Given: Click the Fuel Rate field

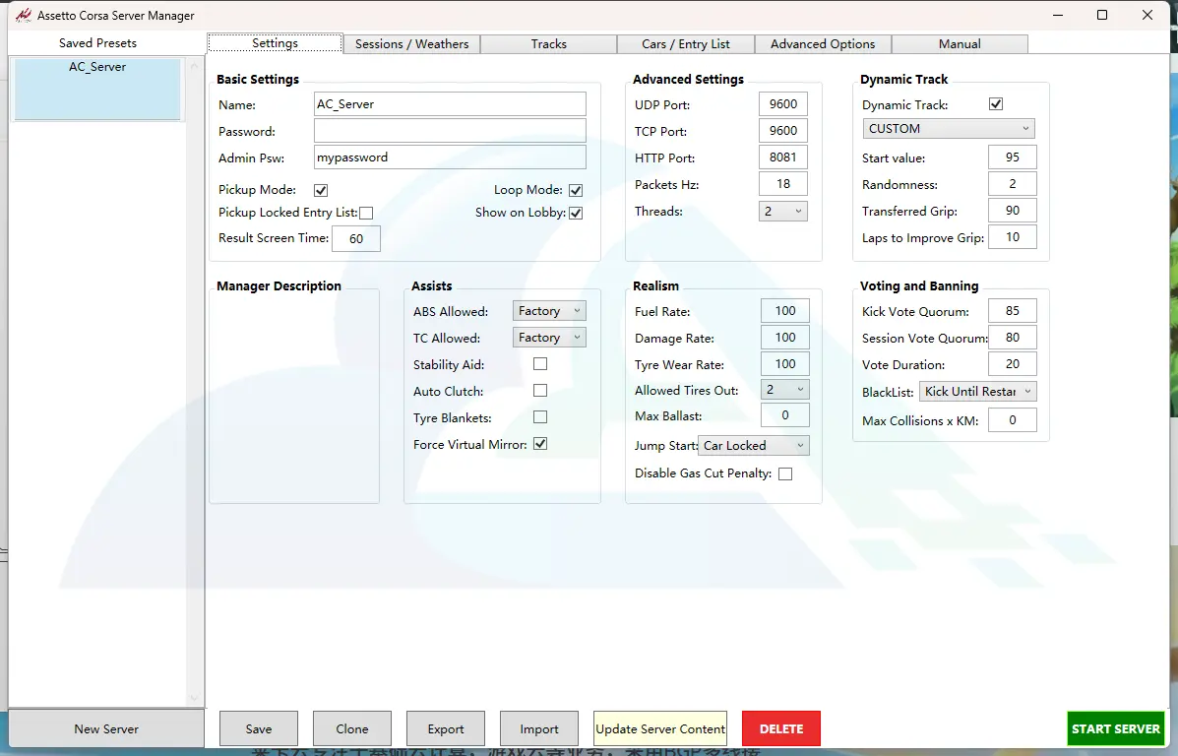Looking at the screenshot, I should point(785,310).
